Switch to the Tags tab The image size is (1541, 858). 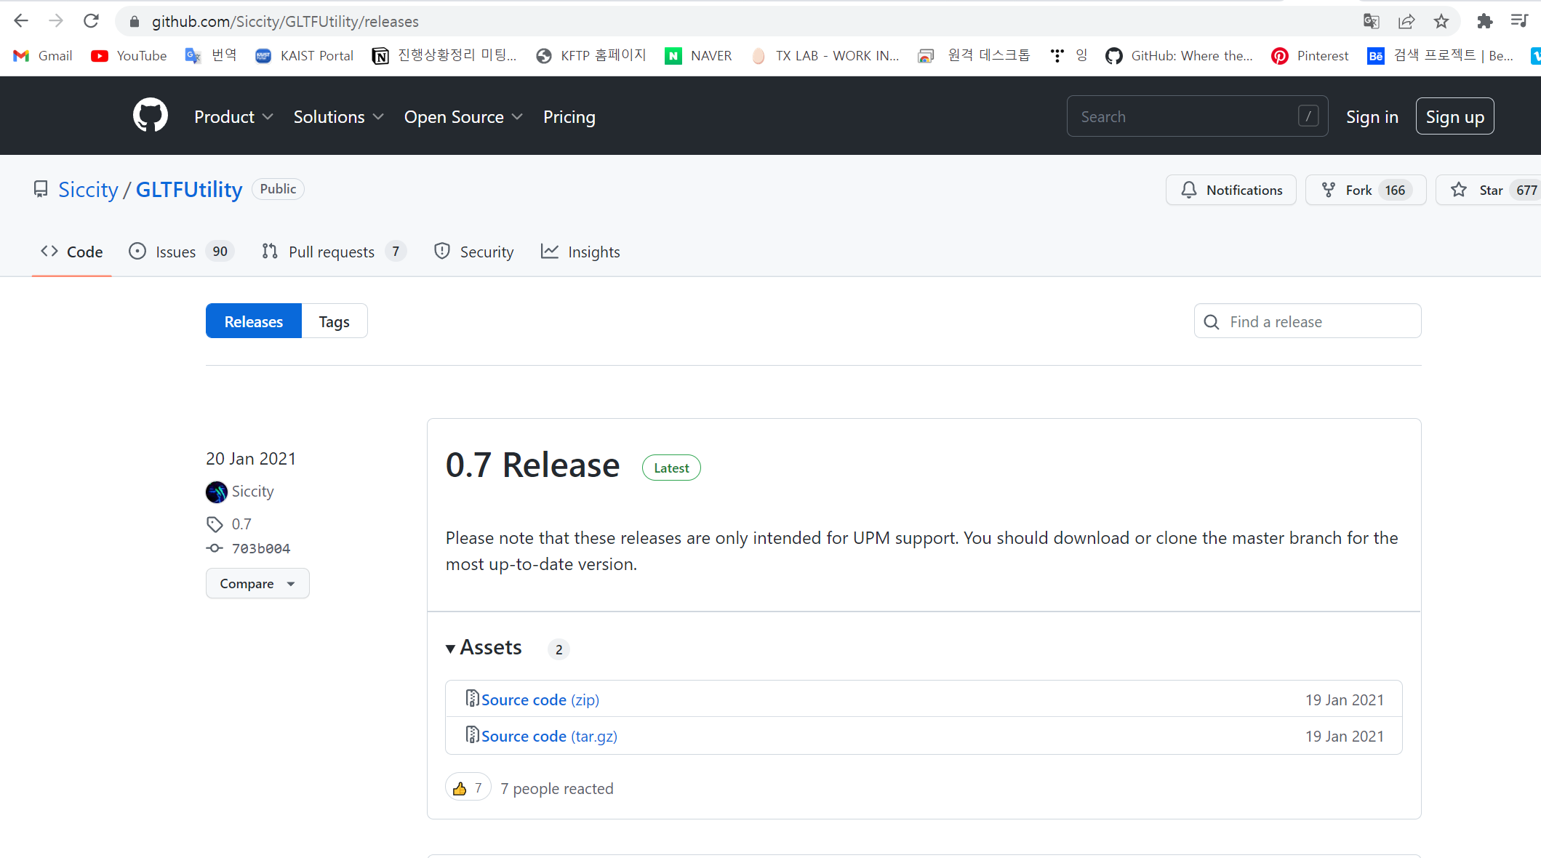click(x=334, y=321)
